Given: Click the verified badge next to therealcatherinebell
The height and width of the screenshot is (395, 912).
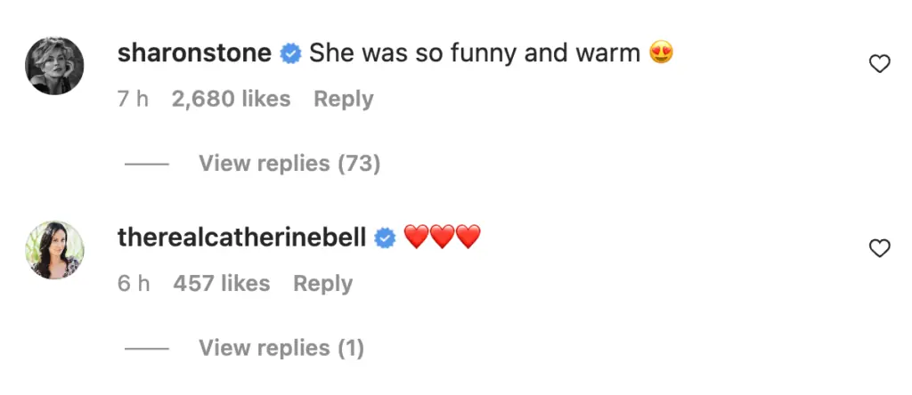Looking at the screenshot, I should 385,238.
